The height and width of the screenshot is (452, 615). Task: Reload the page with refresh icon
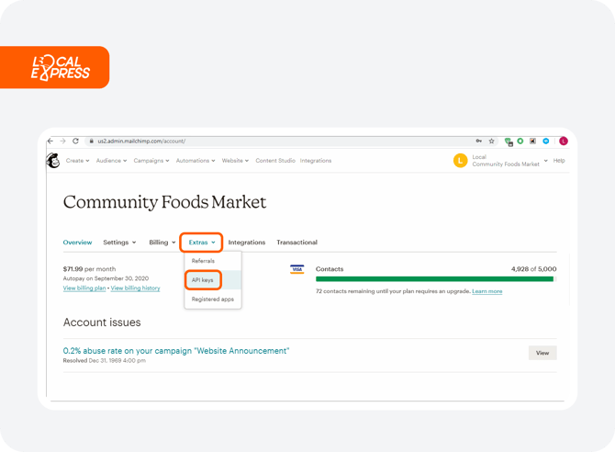(x=75, y=141)
